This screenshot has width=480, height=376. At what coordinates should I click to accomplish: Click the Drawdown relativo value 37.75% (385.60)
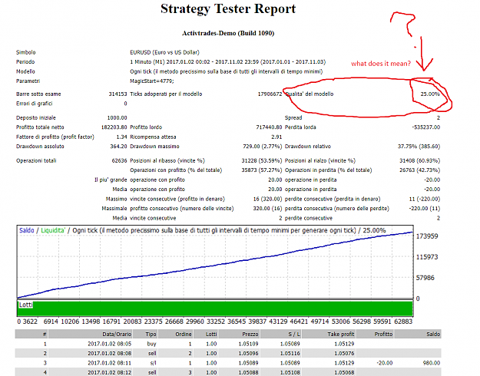419,147
